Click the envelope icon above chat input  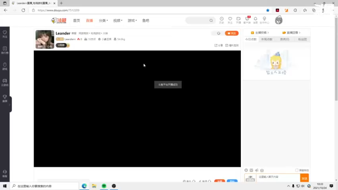click(x=251, y=170)
